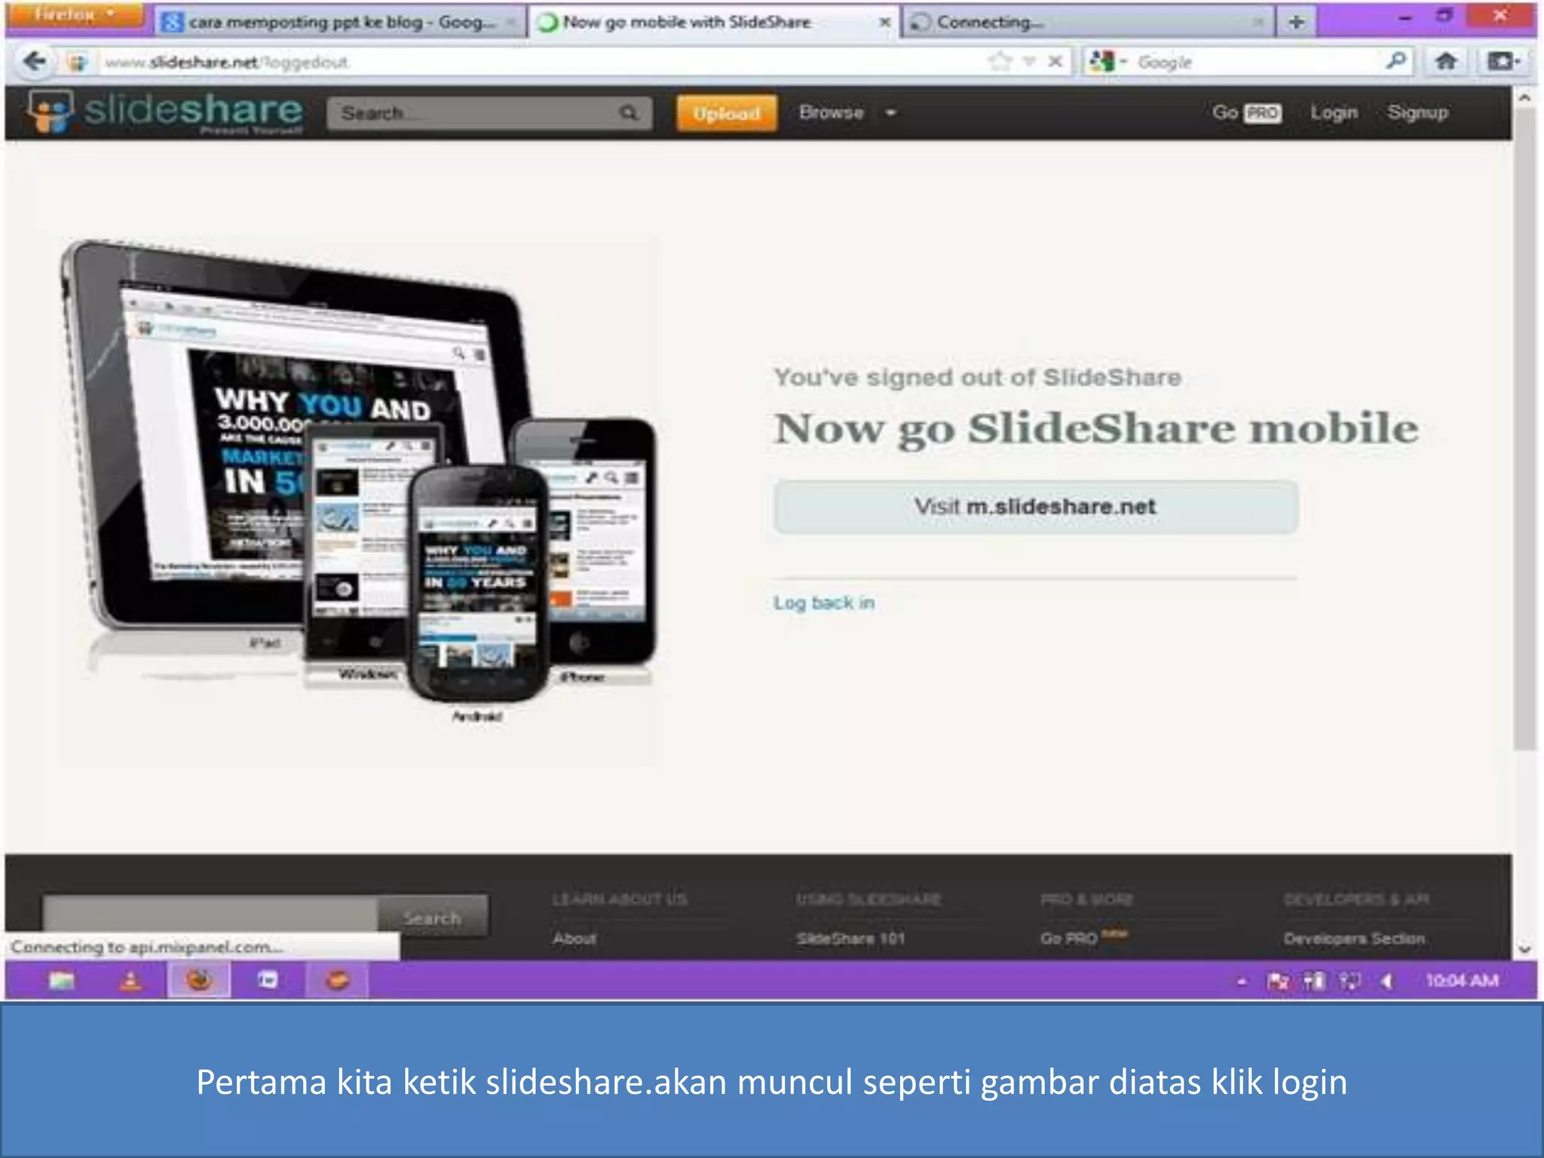The height and width of the screenshot is (1158, 1544).
Task: Click the Login link in header
Action: pos(1333,112)
